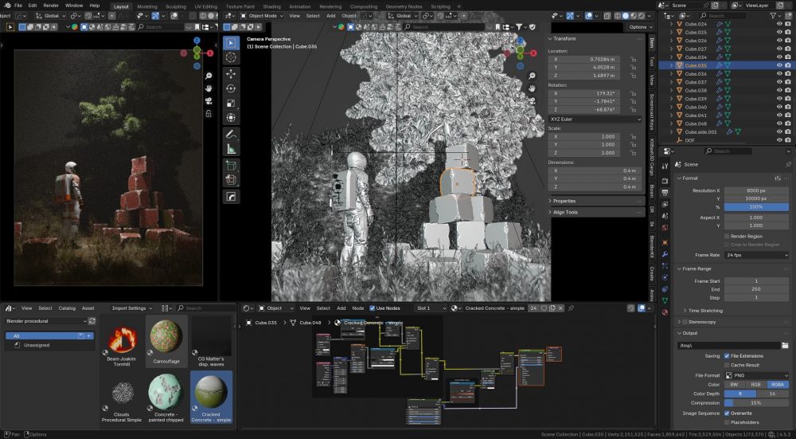Open the Material properties tab icon
Image resolution: width=796 pixels, height=439 pixels.
pos(665,312)
